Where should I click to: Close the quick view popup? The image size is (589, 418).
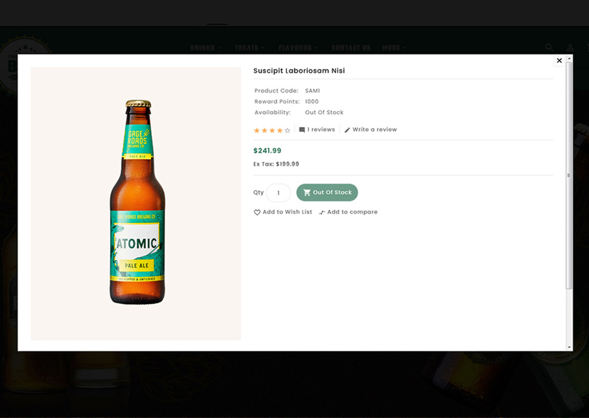coord(559,61)
